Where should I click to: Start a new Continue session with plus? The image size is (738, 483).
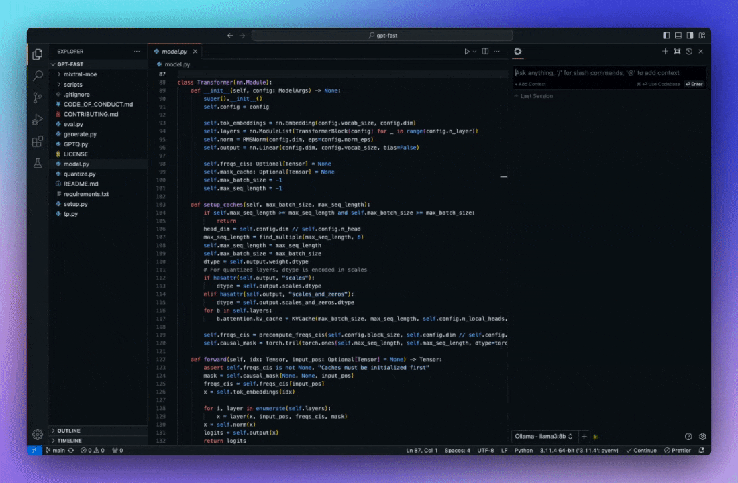pos(665,52)
